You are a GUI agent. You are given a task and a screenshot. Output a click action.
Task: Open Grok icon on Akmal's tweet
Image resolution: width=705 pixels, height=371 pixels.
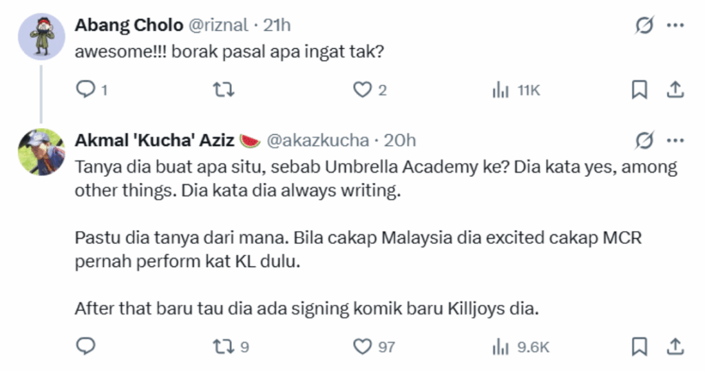click(x=644, y=140)
